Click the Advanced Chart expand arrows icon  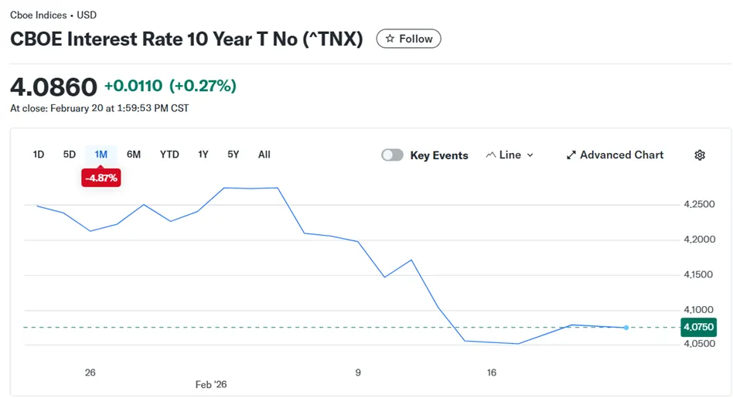coord(571,155)
